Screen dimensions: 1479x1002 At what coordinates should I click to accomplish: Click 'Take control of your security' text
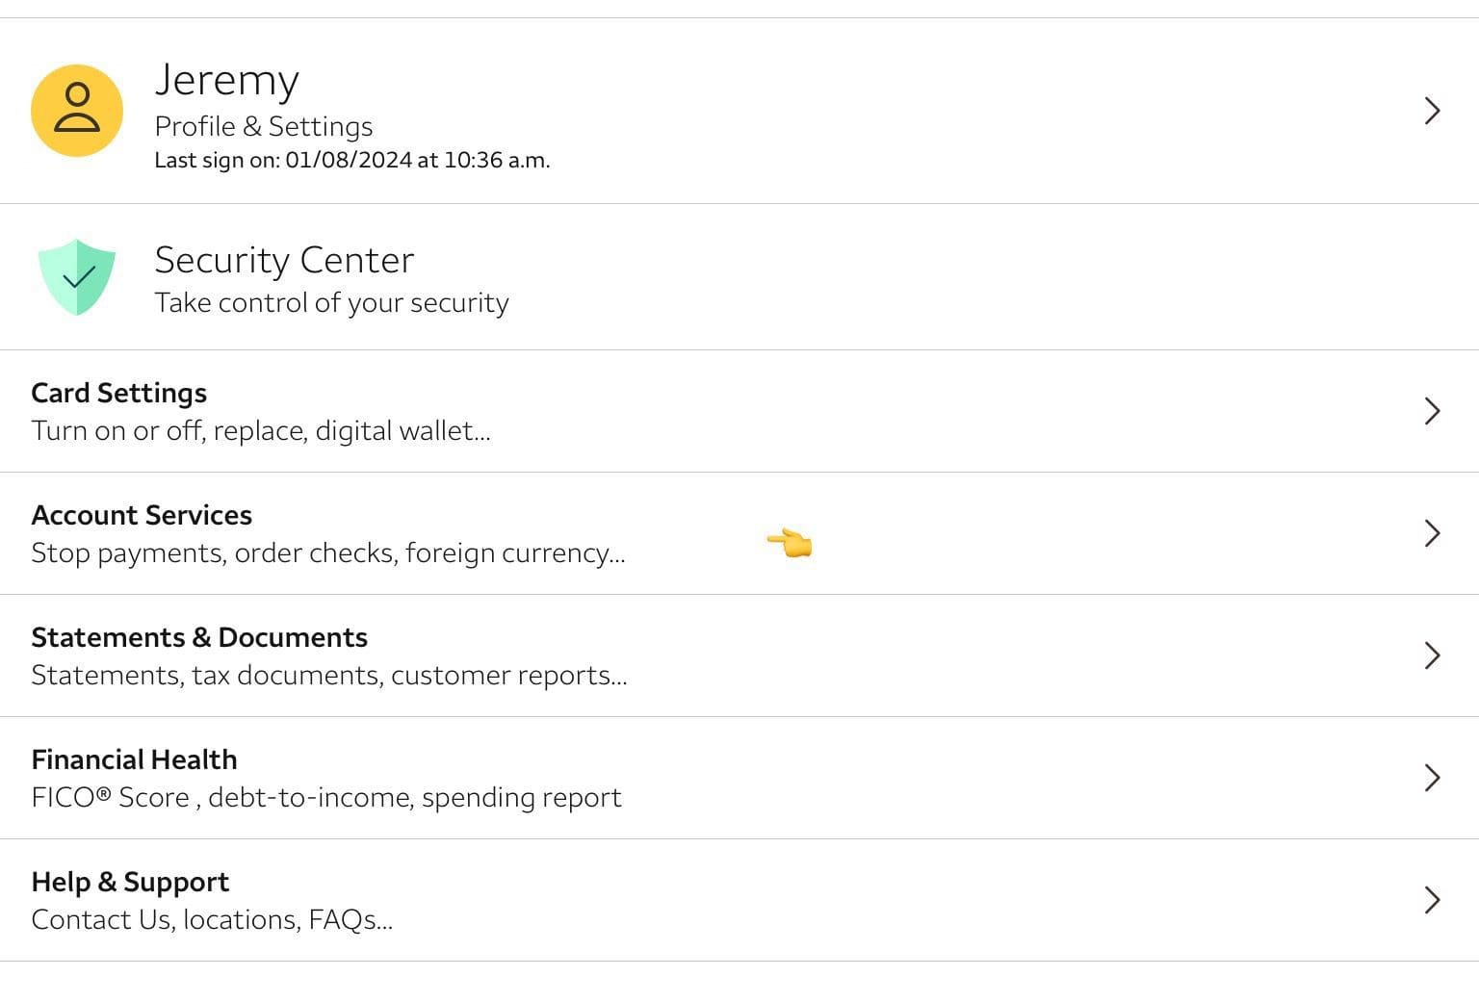point(331,302)
